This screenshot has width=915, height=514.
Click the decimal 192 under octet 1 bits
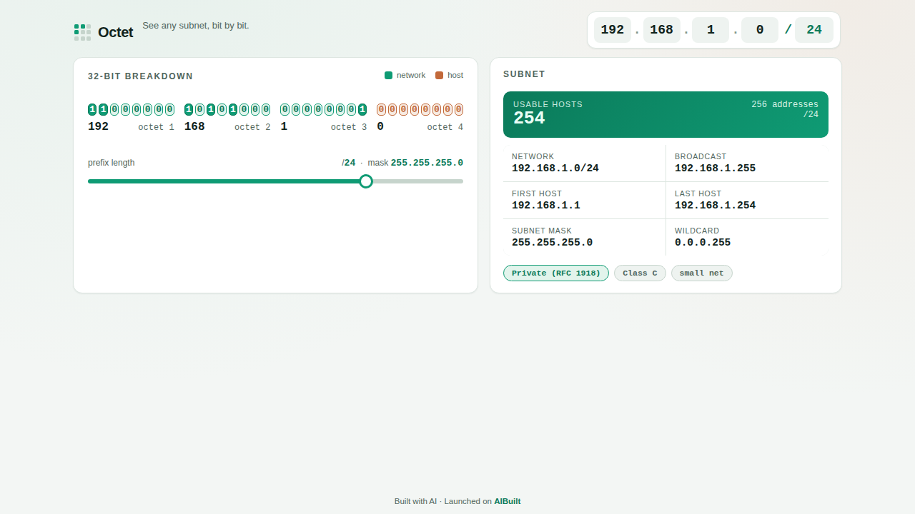[x=98, y=126]
